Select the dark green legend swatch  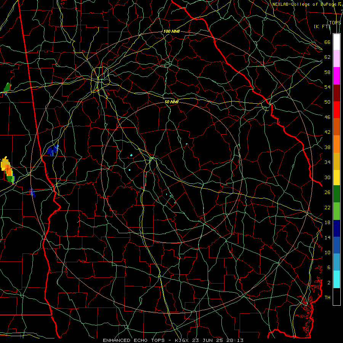point(337,194)
